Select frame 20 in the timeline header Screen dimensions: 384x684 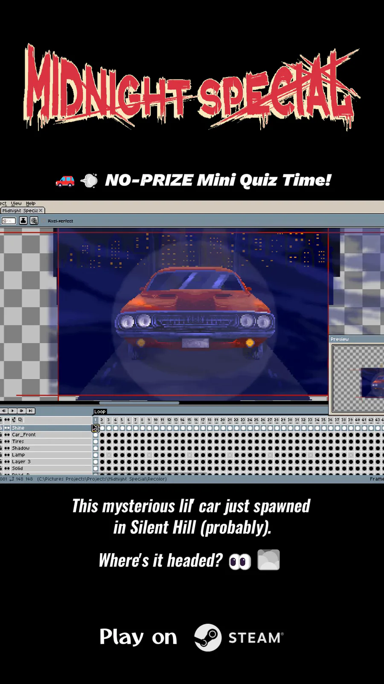click(x=223, y=420)
